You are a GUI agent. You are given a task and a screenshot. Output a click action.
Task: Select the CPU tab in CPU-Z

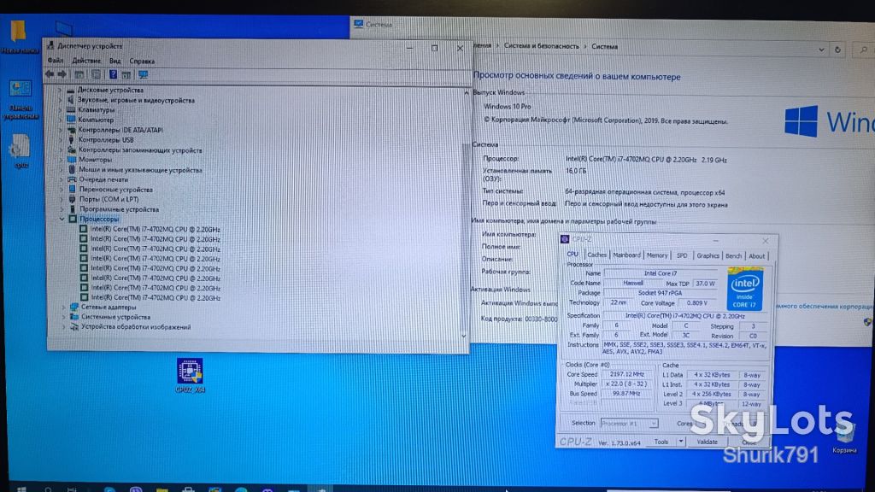pyautogui.click(x=573, y=255)
